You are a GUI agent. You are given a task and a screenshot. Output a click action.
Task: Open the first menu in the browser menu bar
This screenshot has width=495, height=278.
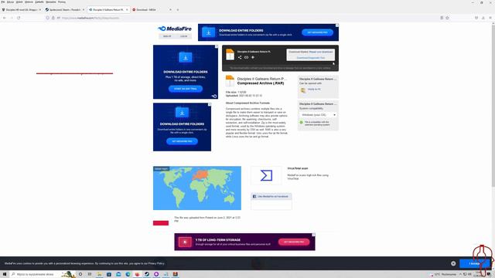point(3,2)
